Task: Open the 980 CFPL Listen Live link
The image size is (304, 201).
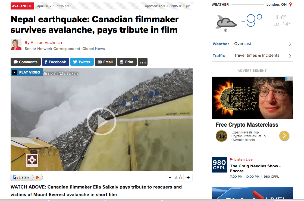Action: 243,159
